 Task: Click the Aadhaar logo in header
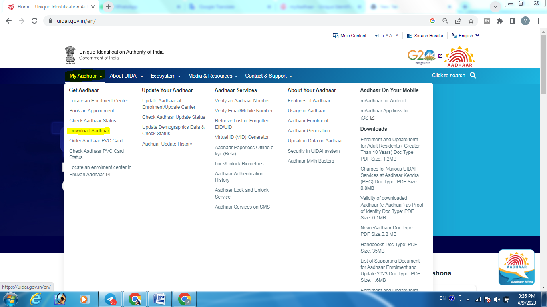[460, 57]
